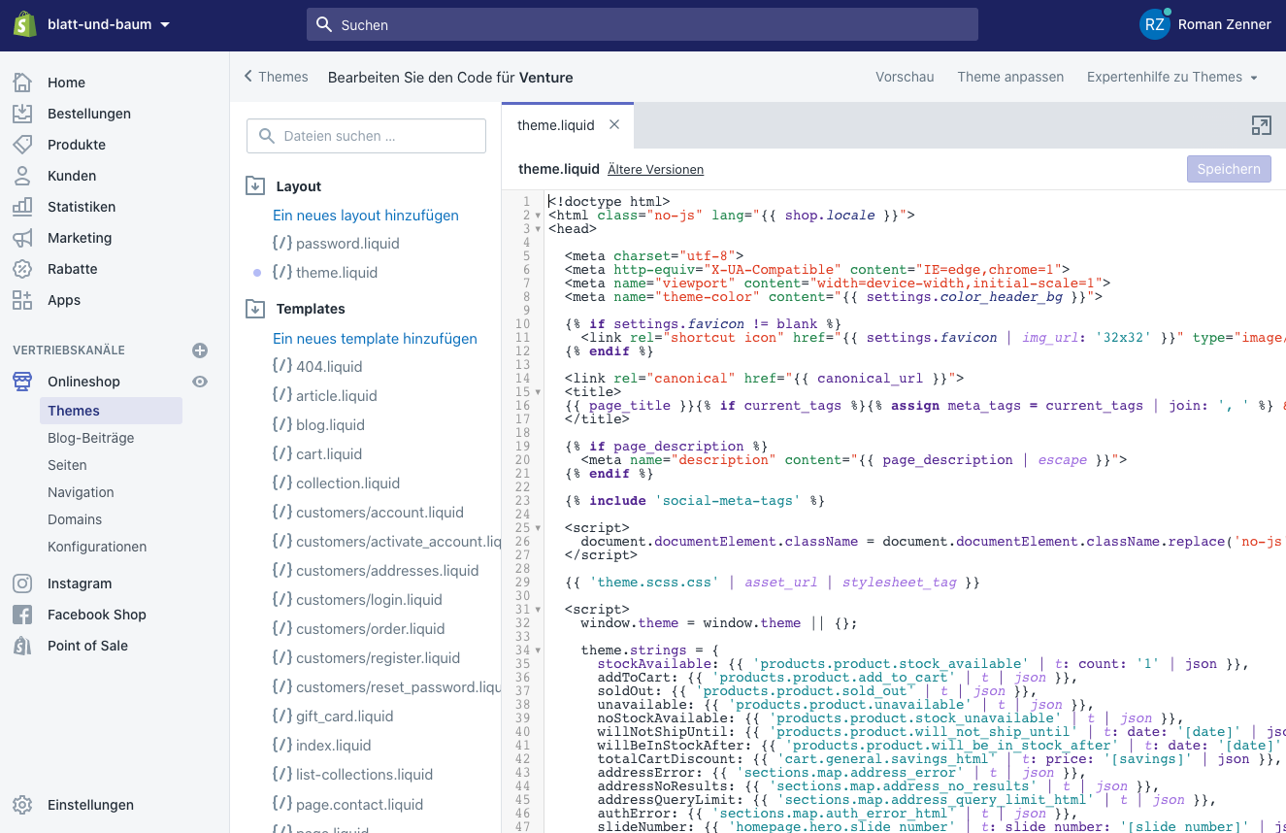
Task: Open collection.liquid template file
Action: [347, 483]
